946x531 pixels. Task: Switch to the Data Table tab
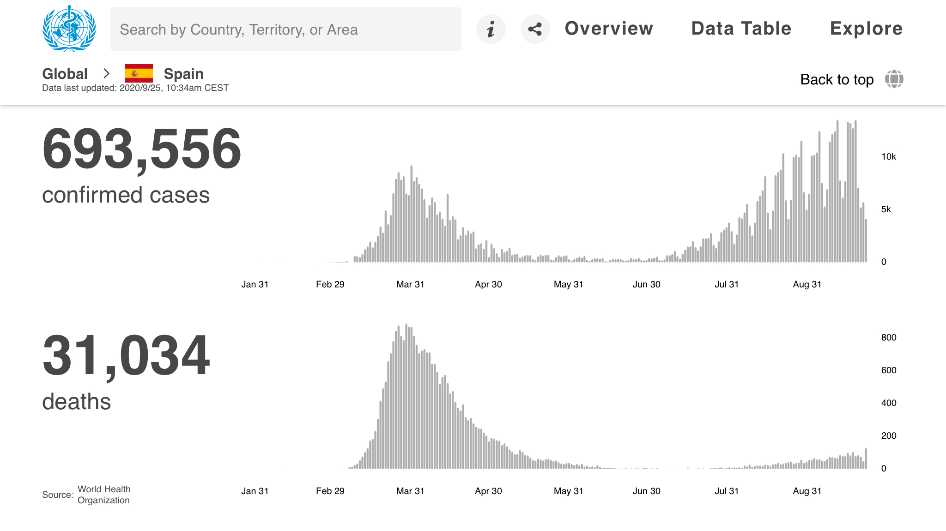[741, 29]
